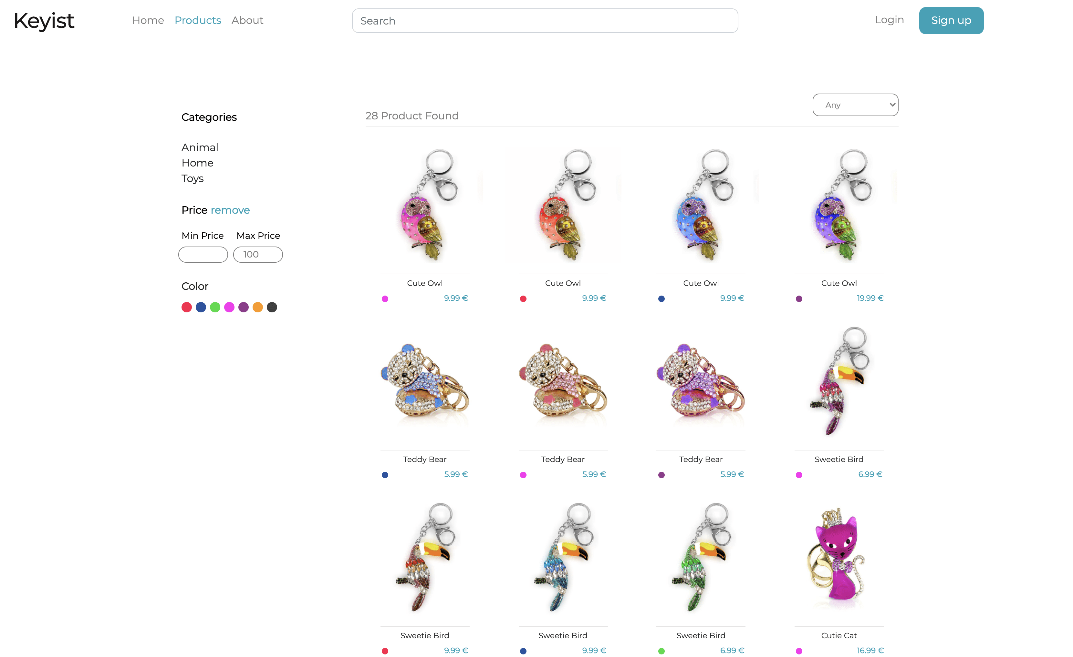Screen dimensions: 1073x657
Task: Open the Any sort dropdown
Action: coord(855,105)
